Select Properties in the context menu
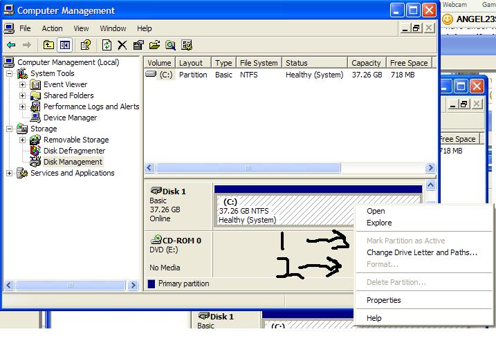This screenshot has width=496, height=363. pyautogui.click(x=383, y=300)
